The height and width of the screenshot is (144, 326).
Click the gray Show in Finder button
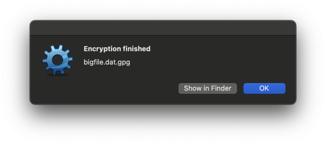(x=208, y=89)
